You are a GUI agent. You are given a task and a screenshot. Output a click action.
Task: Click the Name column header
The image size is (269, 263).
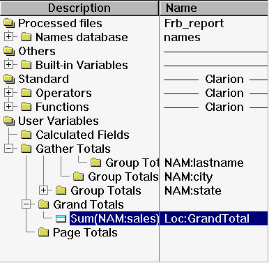pos(214,8)
